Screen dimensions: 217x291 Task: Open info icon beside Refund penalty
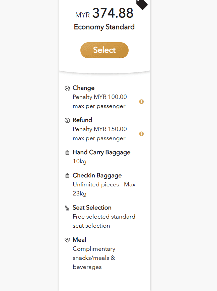pos(141,134)
